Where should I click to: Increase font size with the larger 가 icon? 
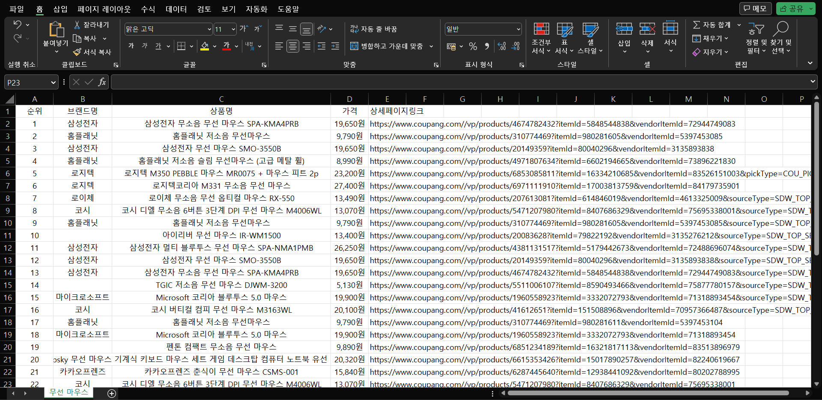[x=244, y=29]
